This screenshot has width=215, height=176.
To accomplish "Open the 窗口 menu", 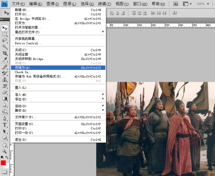I will tap(140, 4).
